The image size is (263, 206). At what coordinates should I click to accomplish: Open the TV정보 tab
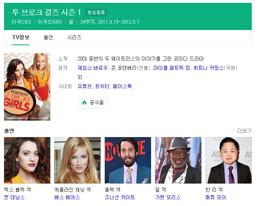coord(21,37)
